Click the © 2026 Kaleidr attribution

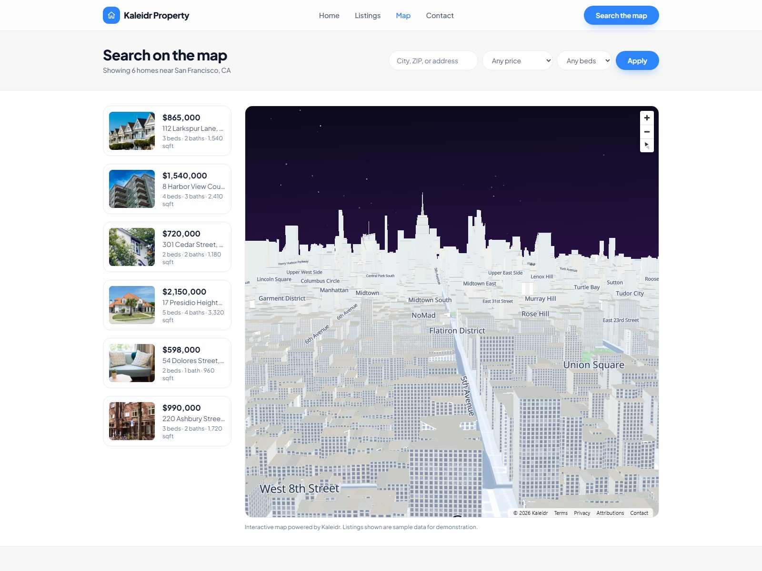point(531,513)
